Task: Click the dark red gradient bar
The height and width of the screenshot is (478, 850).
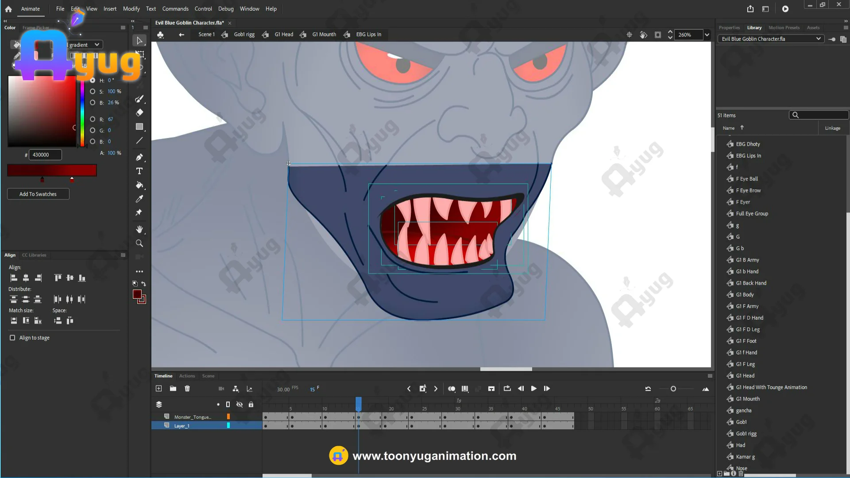Action: coord(52,170)
